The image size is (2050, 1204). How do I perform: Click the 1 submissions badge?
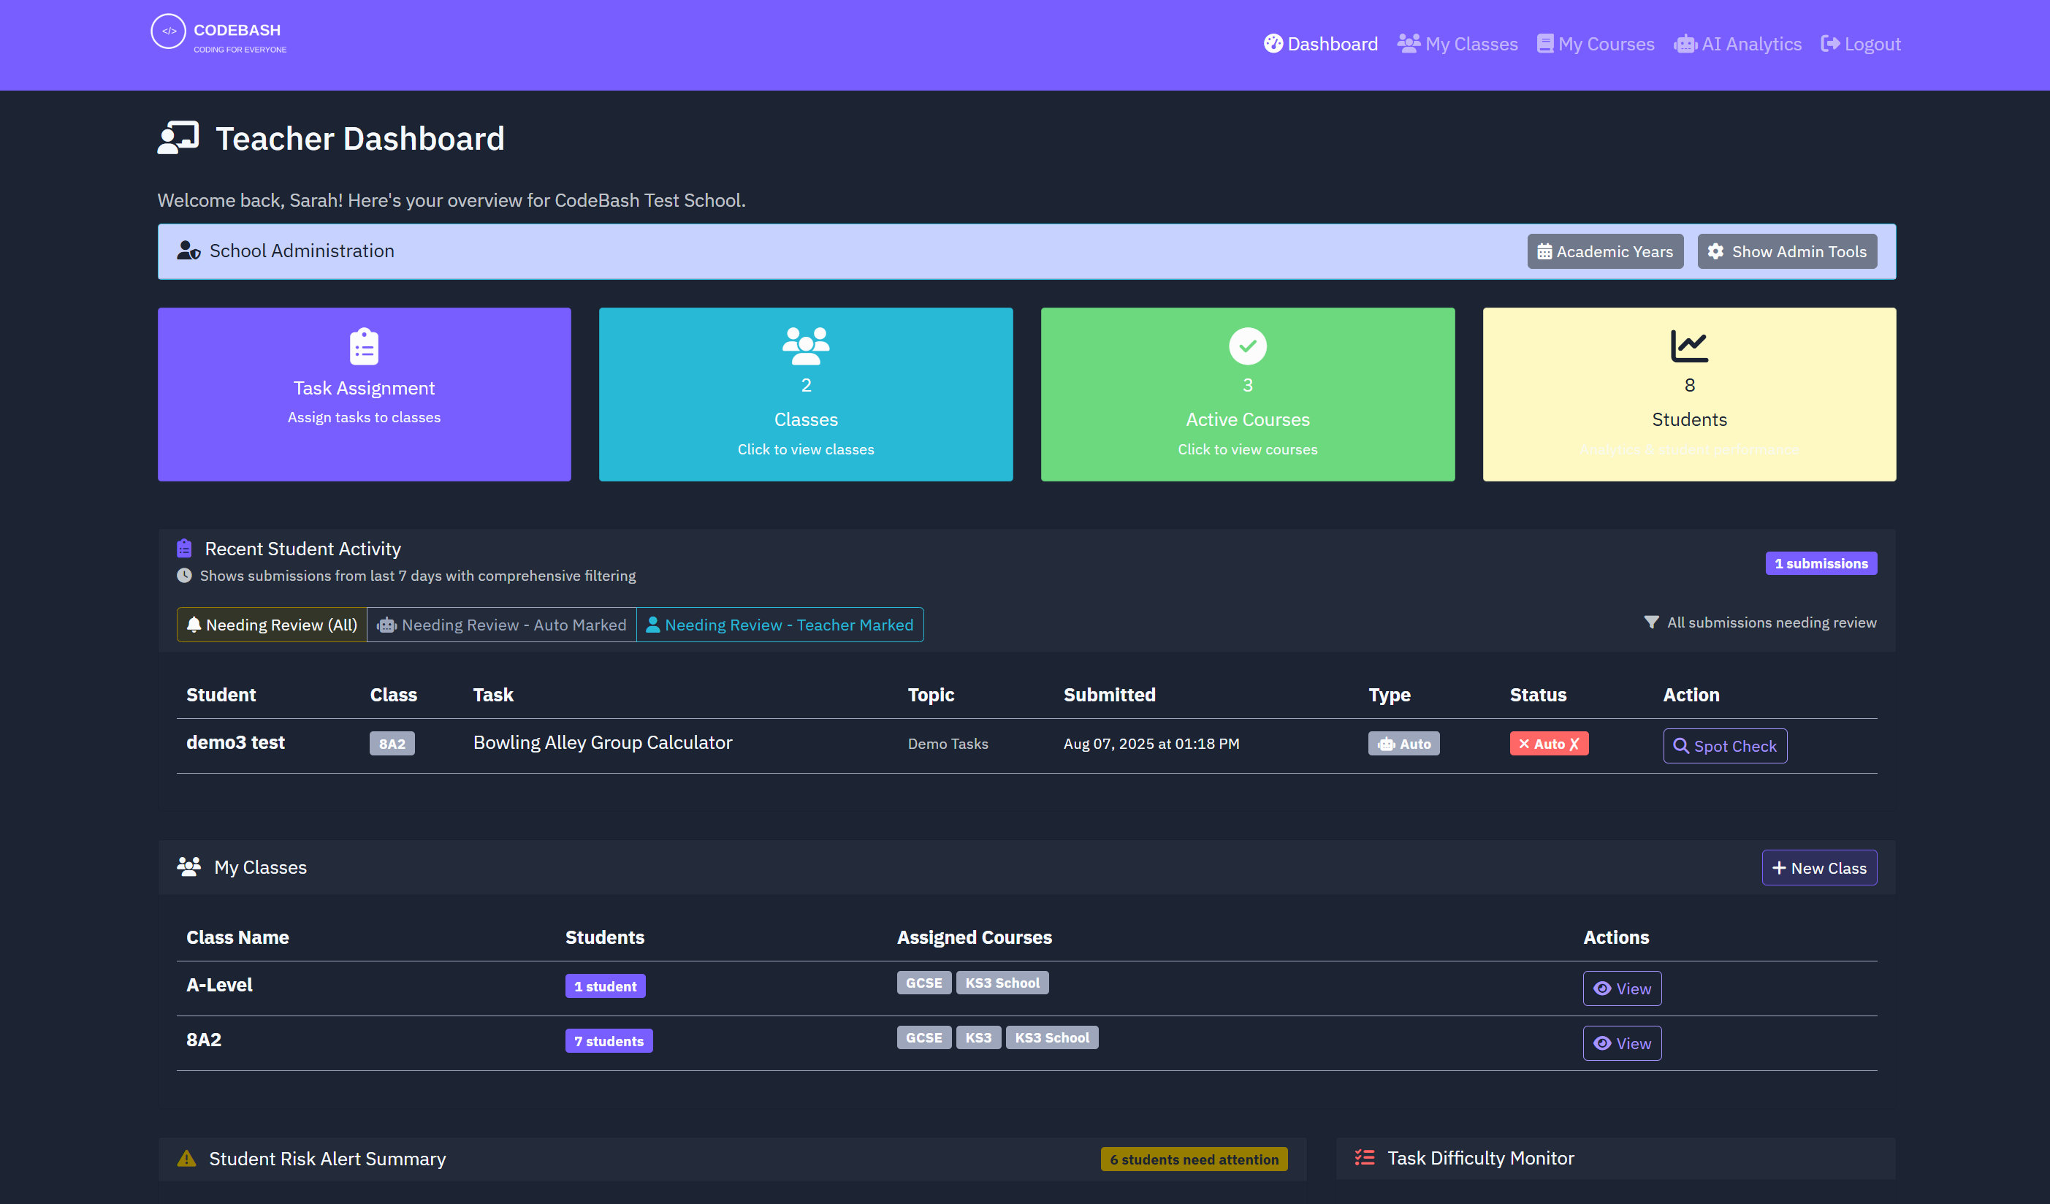click(x=1821, y=564)
